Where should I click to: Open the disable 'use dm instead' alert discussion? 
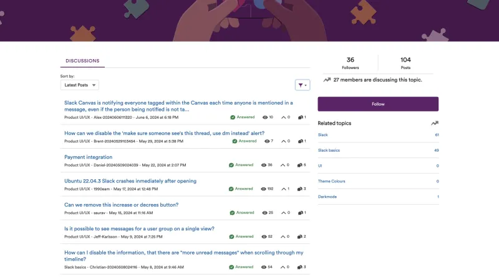pyautogui.click(x=164, y=133)
